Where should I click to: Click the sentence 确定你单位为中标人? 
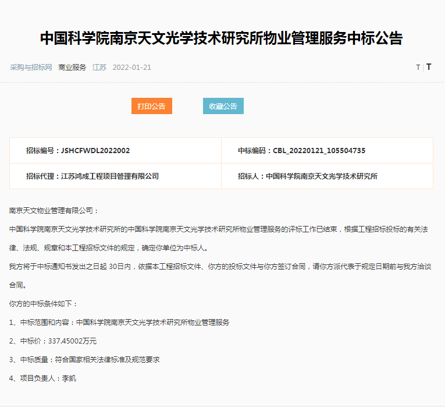(x=175, y=248)
